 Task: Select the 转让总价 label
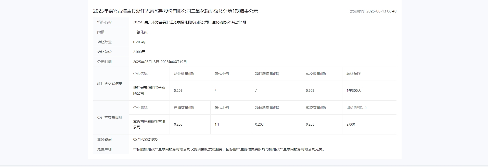(x=104, y=52)
